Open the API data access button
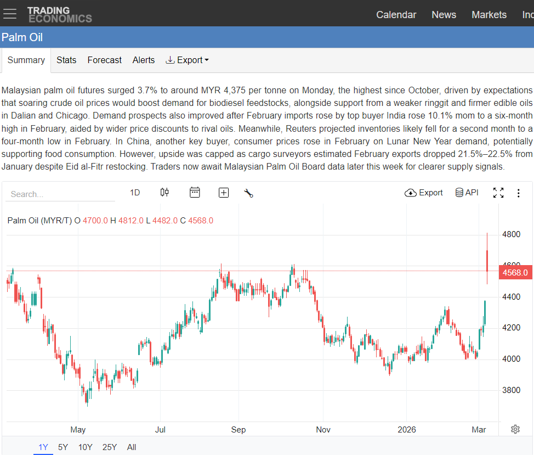 click(467, 193)
